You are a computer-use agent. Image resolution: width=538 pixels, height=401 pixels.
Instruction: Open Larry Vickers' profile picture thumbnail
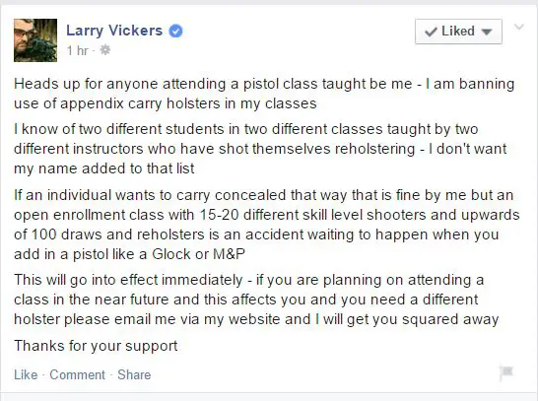[35, 40]
